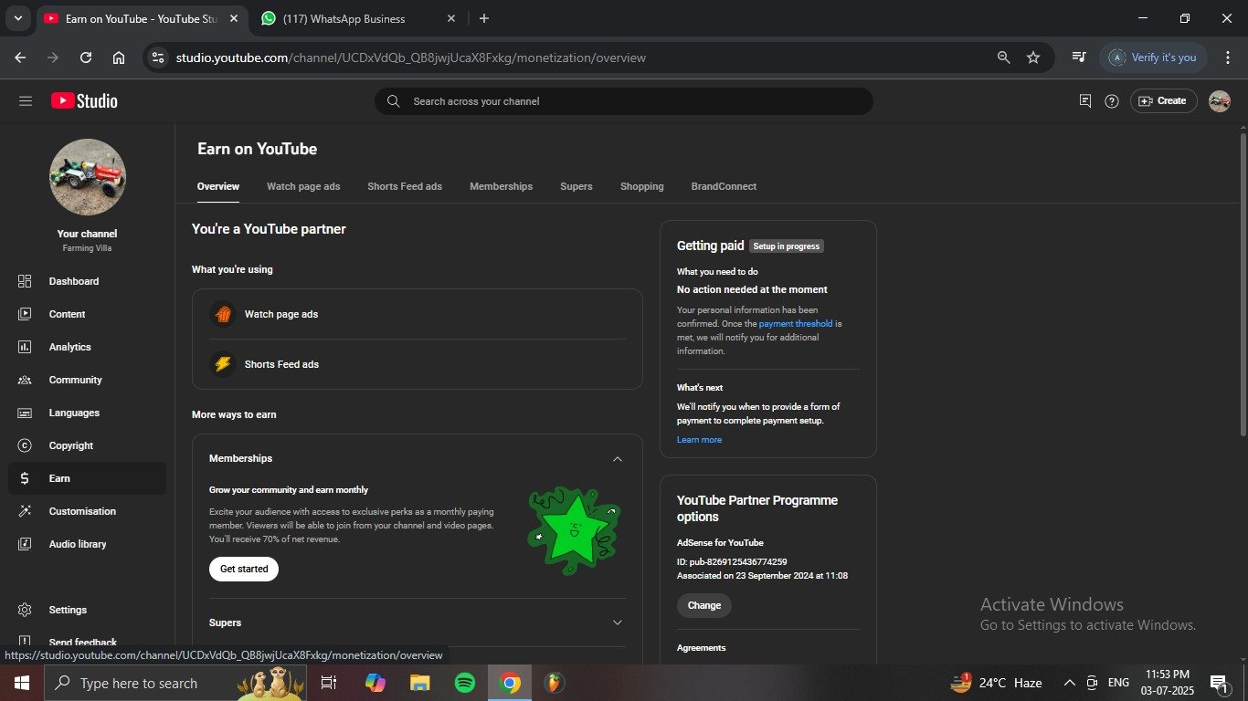
Task: Open the Dashboard sidebar icon
Action: coord(25,281)
